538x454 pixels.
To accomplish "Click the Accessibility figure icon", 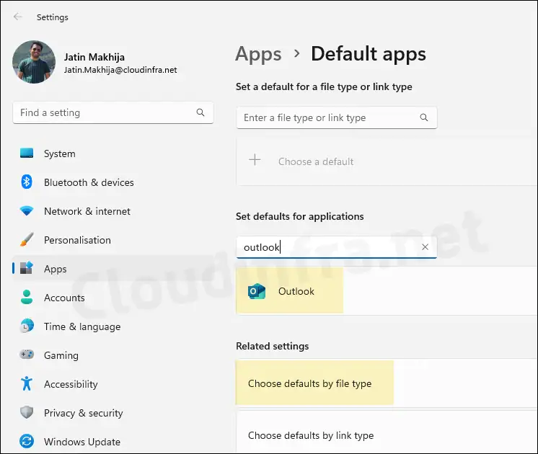I will coord(27,383).
